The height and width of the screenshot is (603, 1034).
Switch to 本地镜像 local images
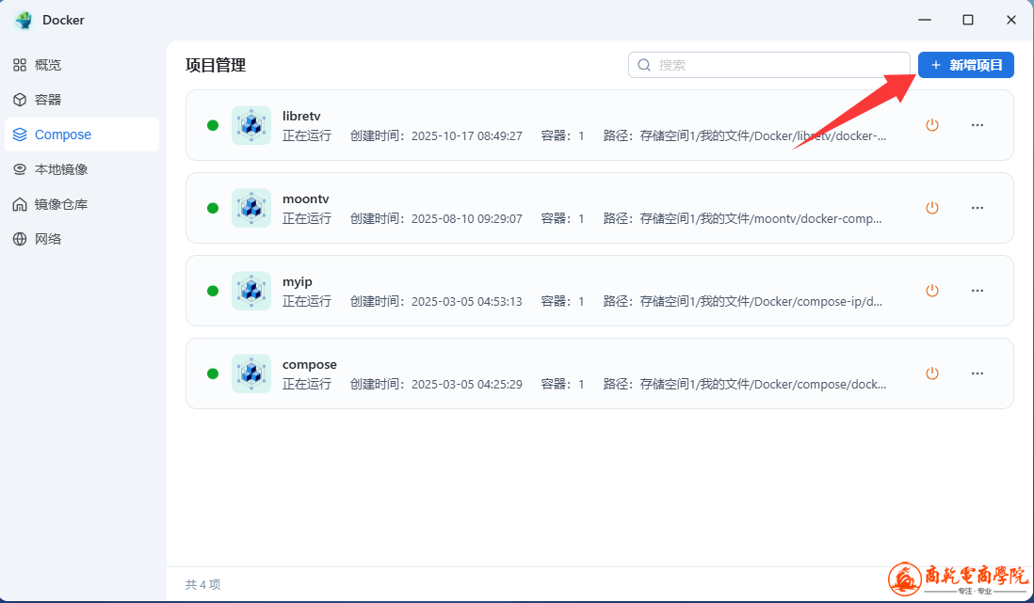point(61,169)
